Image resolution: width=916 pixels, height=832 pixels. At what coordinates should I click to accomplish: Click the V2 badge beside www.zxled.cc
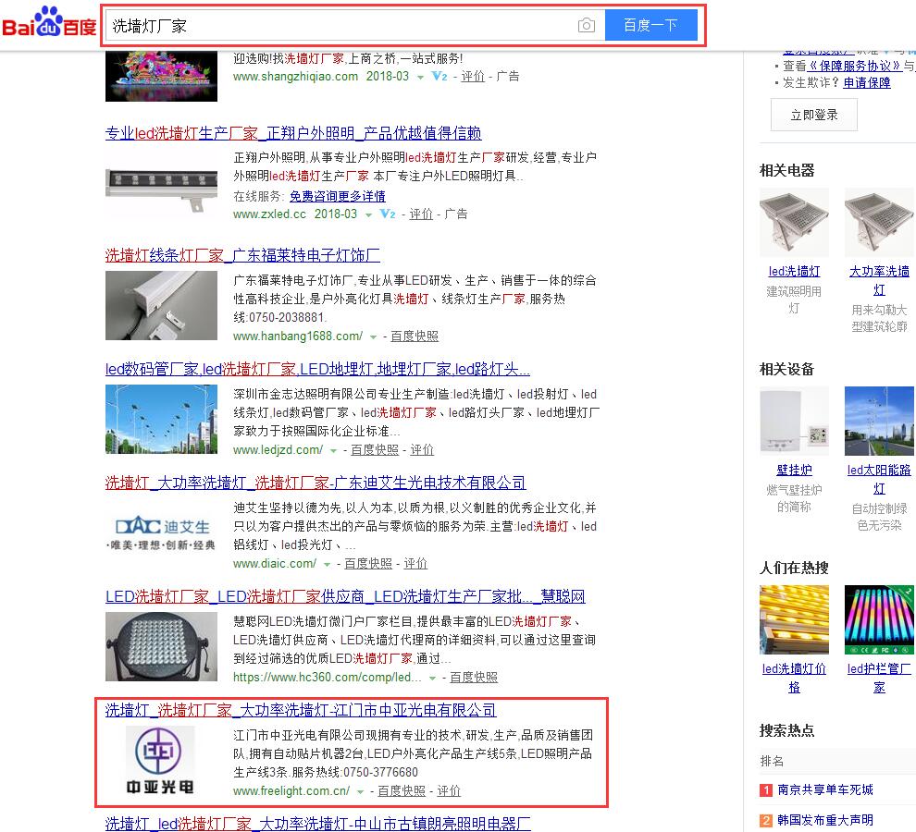coord(388,214)
